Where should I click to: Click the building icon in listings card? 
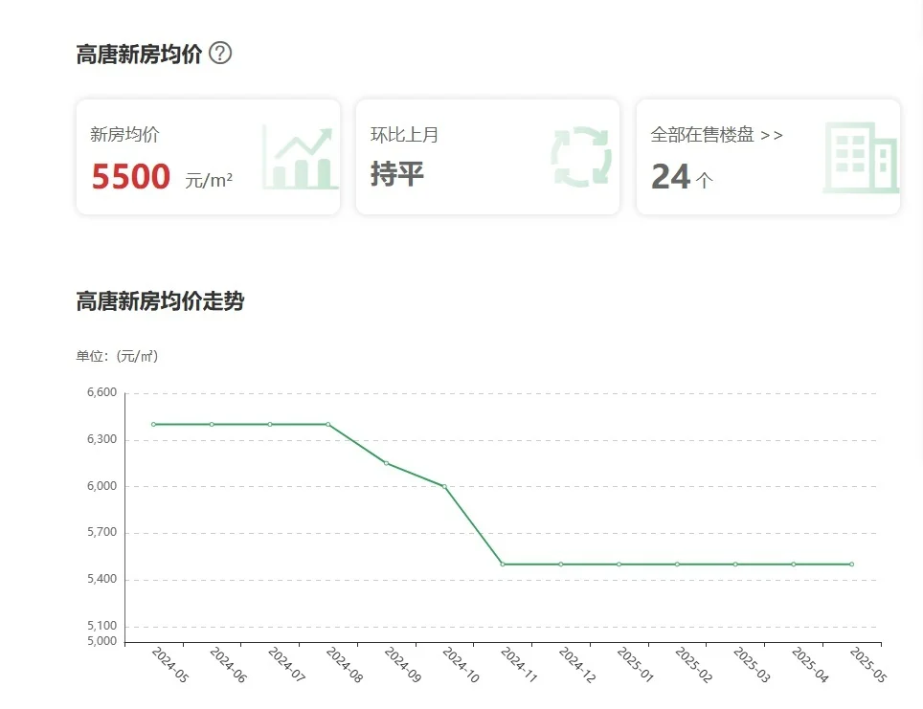coord(859,158)
